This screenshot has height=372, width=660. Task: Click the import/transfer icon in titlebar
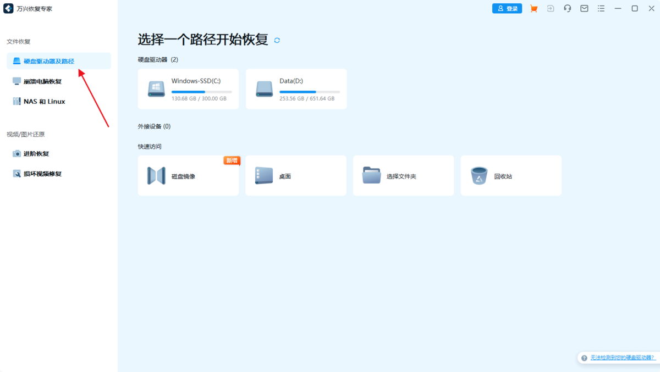tap(551, 8)
